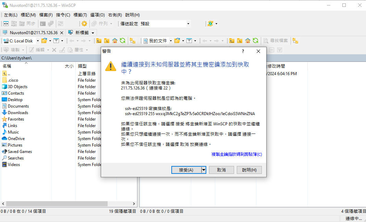366x222 pixels.
Task: Click the left panel filter icon
Action: click(x=56, y=41)
